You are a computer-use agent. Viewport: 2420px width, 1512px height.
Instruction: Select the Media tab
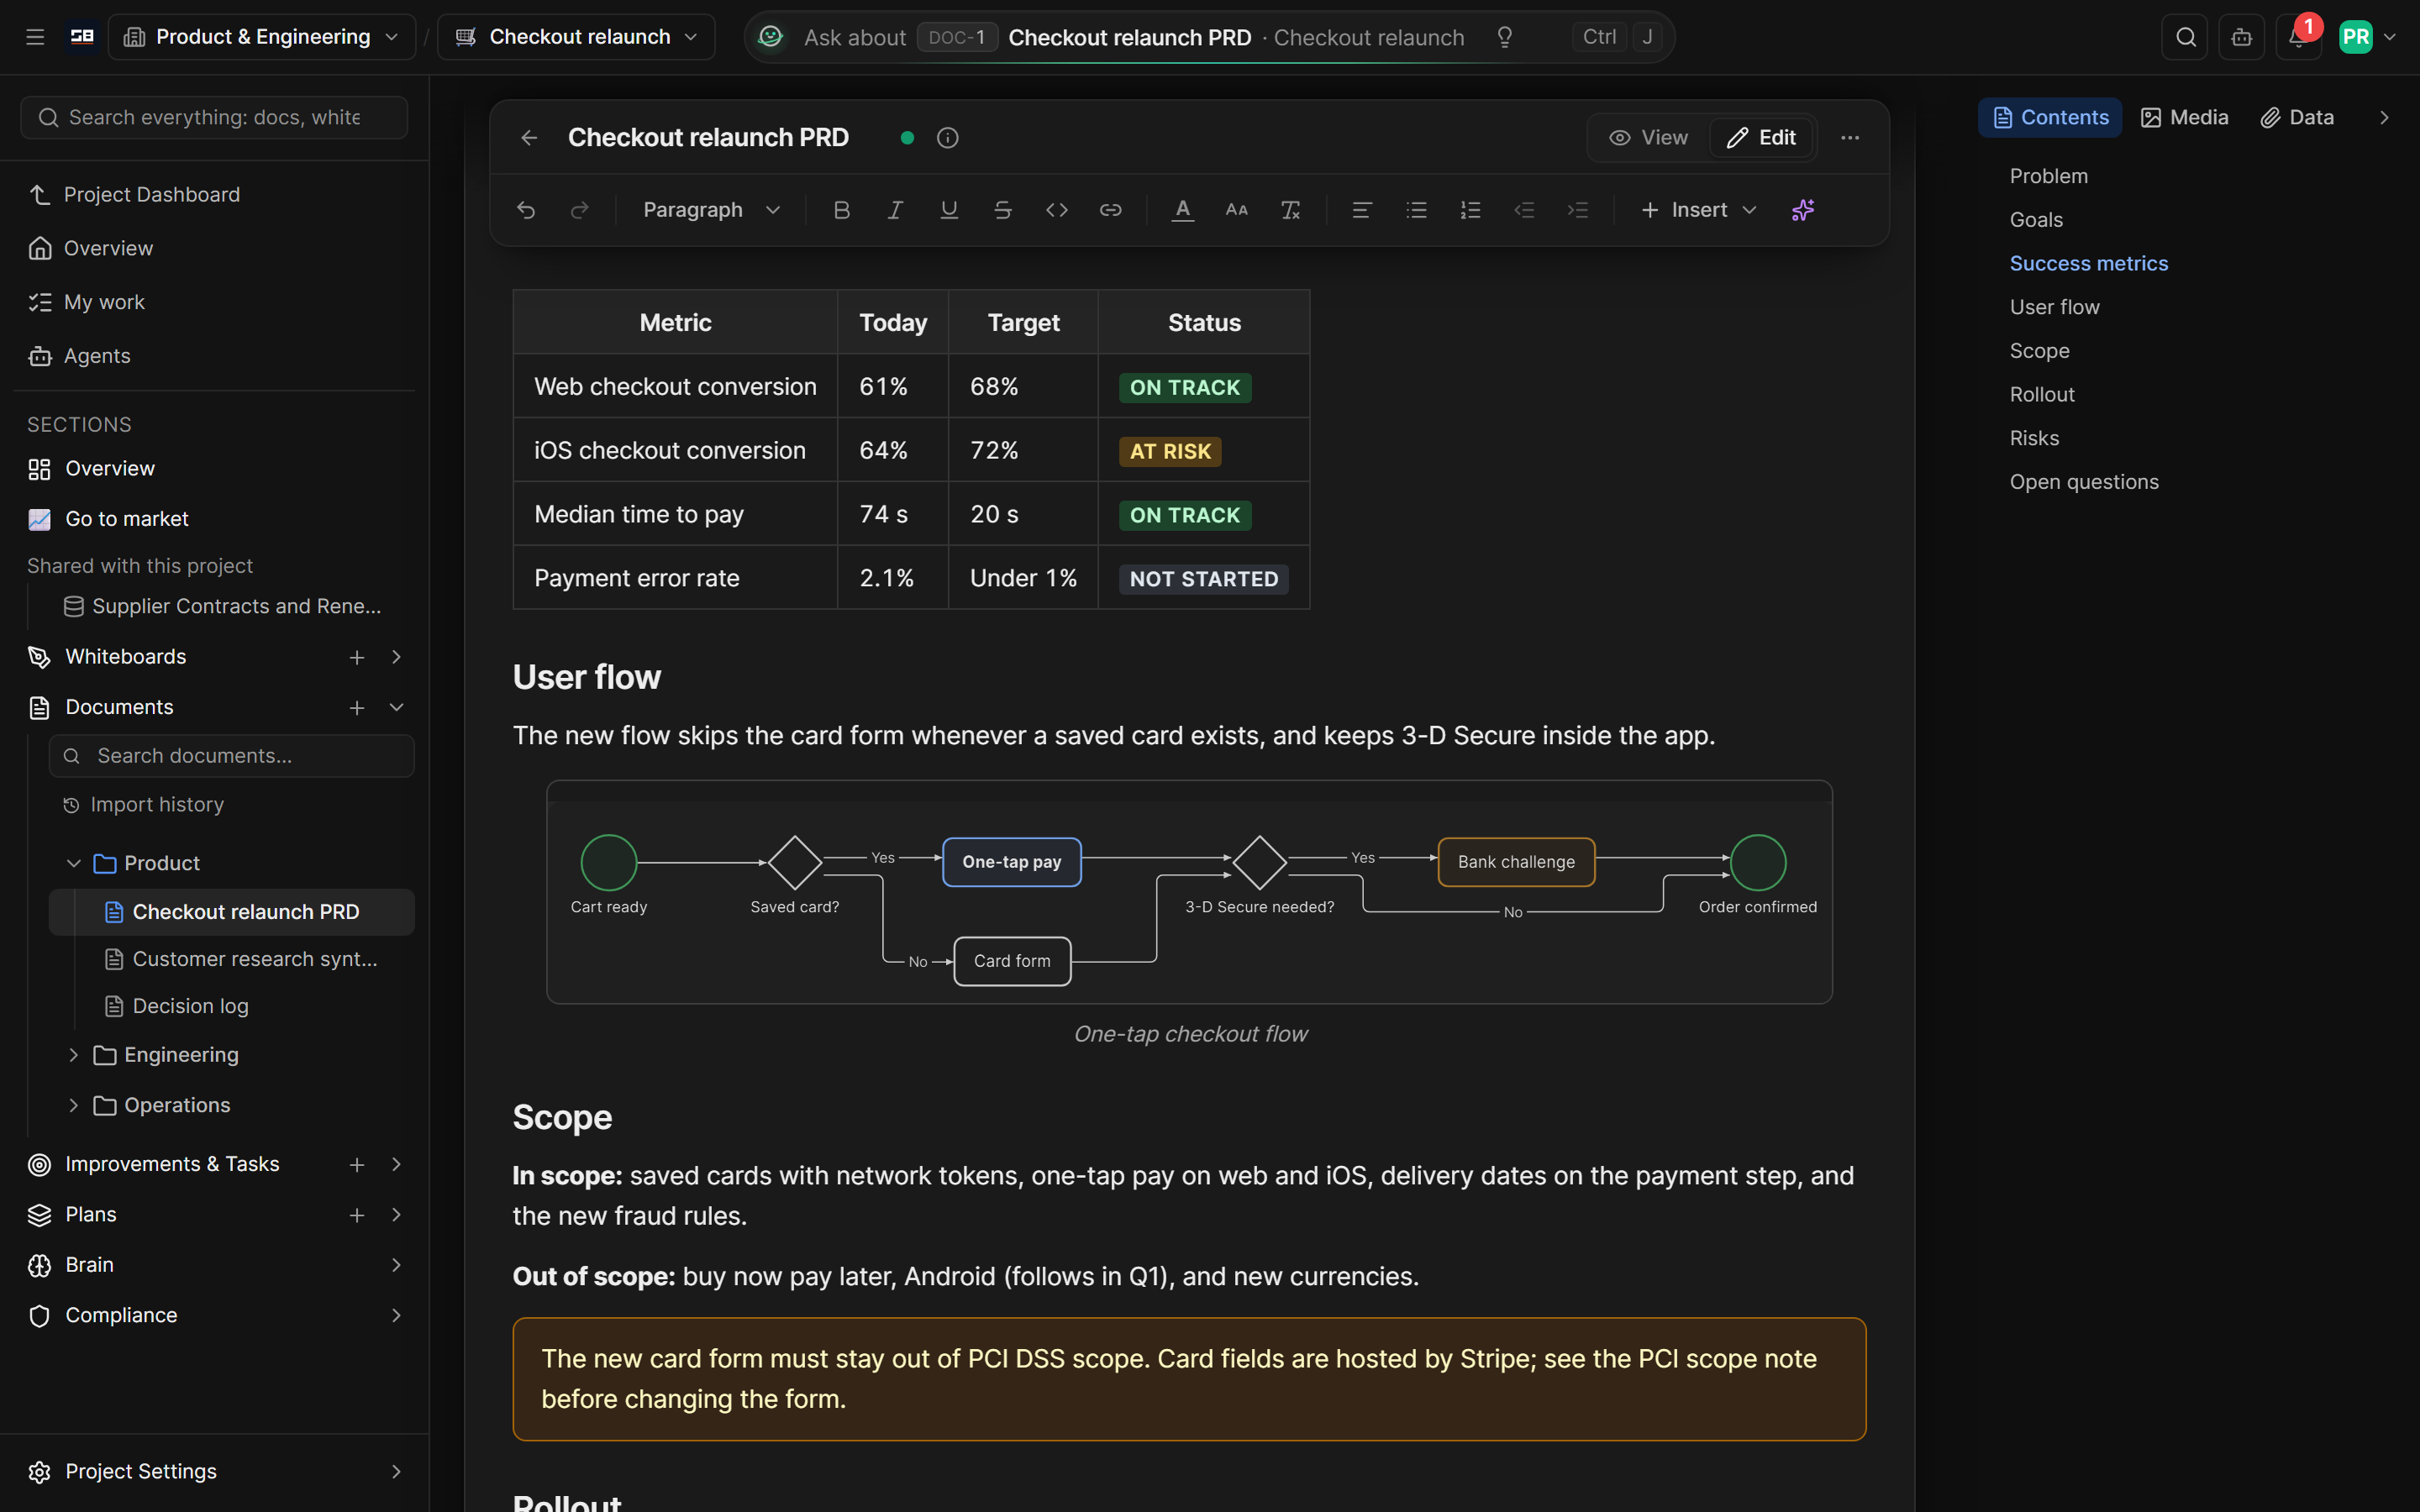2185,118
